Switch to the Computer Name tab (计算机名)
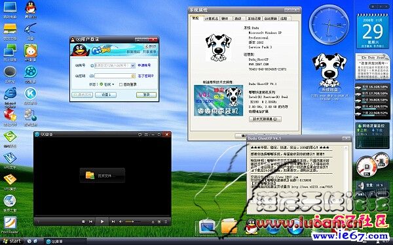The width and height of the screenshot is (393, 245). pyautogui.click(x=212, y=18)
